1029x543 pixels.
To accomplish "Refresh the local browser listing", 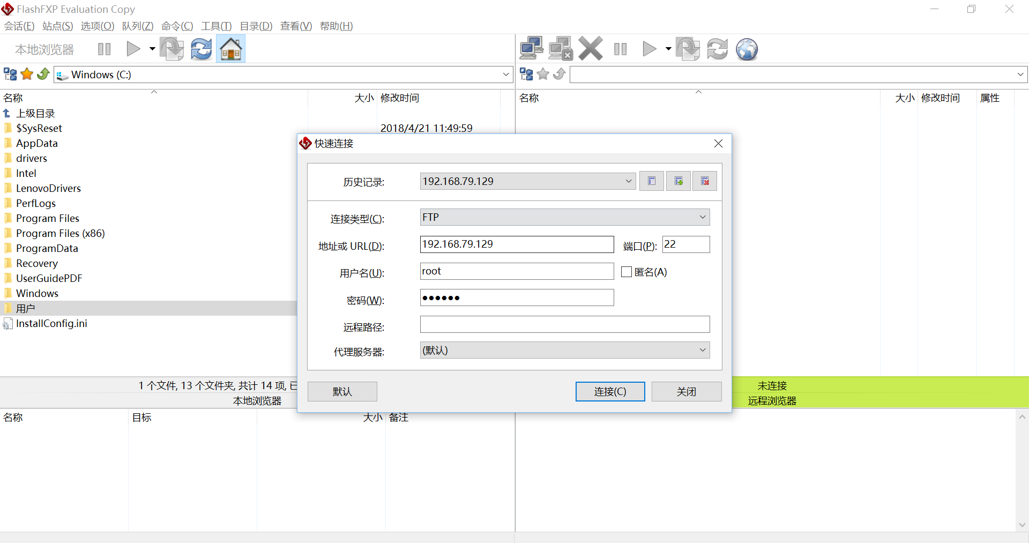I will (x=202, y=49).
